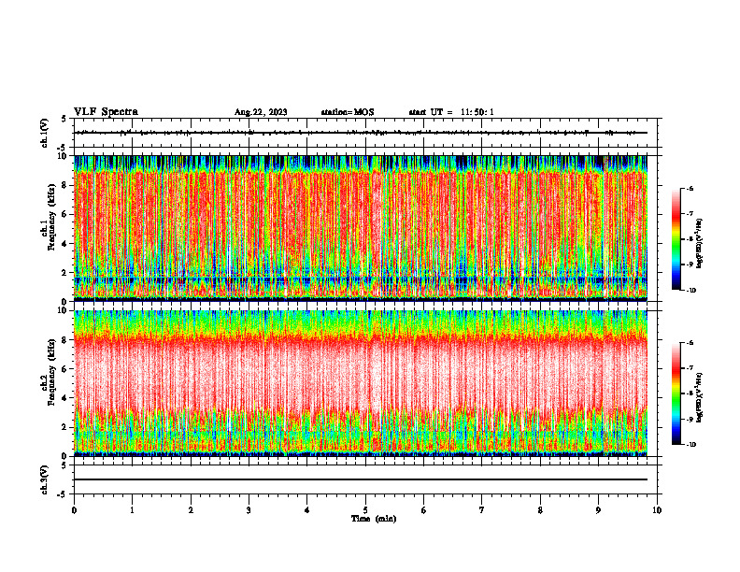Click the "ch.3(V)" waveform axis label
Screen dimensions: 740x572
[44, 479]
